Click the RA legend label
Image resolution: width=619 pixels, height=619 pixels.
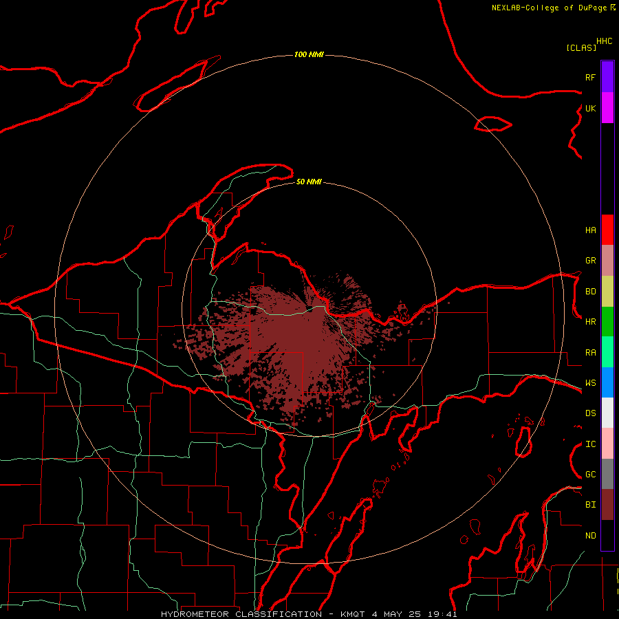click(590, 353)
